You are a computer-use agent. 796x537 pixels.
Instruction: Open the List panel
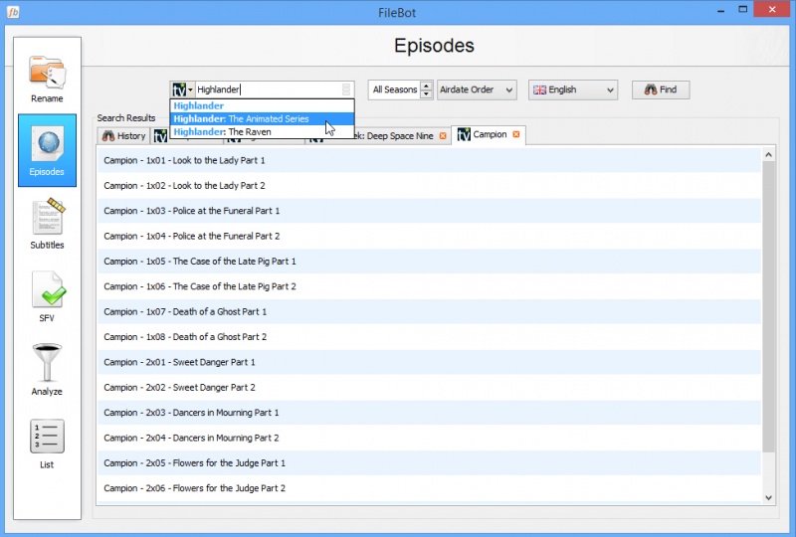point(47,444)
